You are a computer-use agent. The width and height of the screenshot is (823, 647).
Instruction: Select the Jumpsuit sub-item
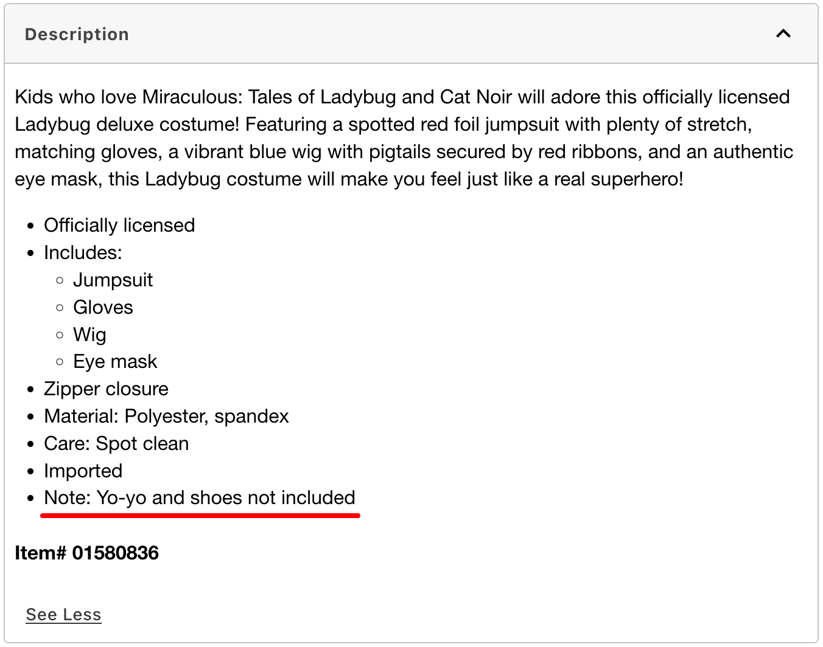(x=113, y=280)
